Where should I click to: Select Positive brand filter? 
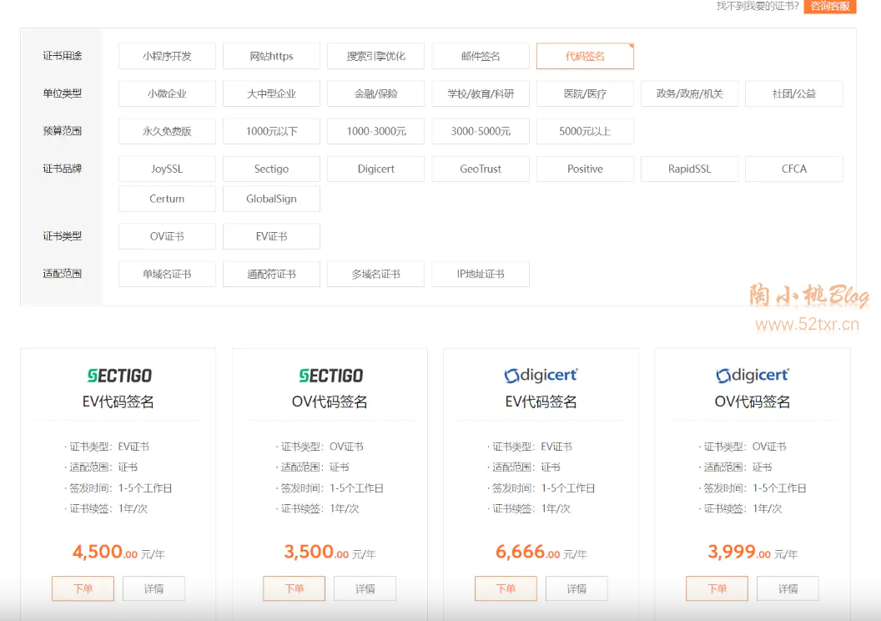(585, 169)
